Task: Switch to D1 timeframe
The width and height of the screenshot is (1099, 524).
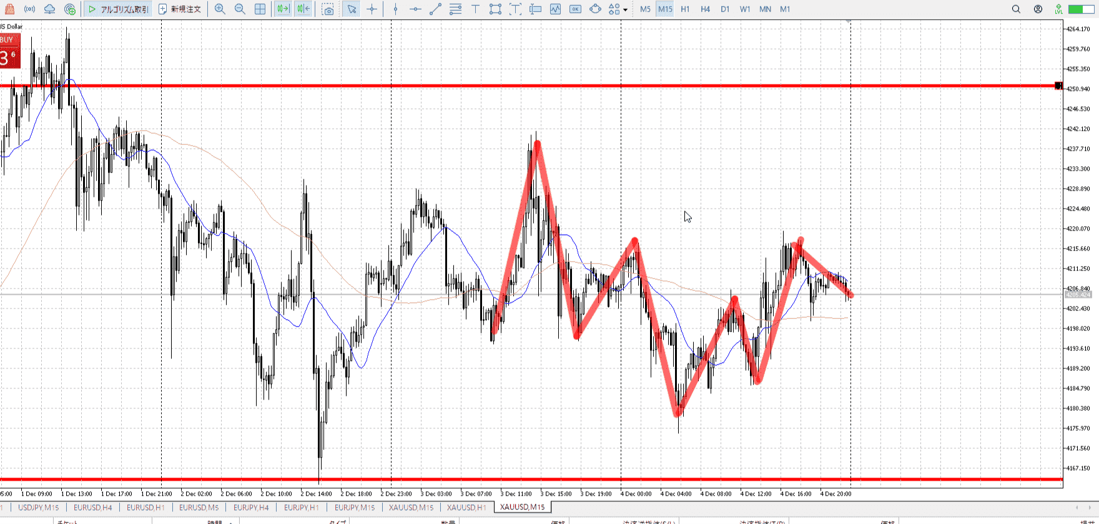Action: click(x=725, y=9)
